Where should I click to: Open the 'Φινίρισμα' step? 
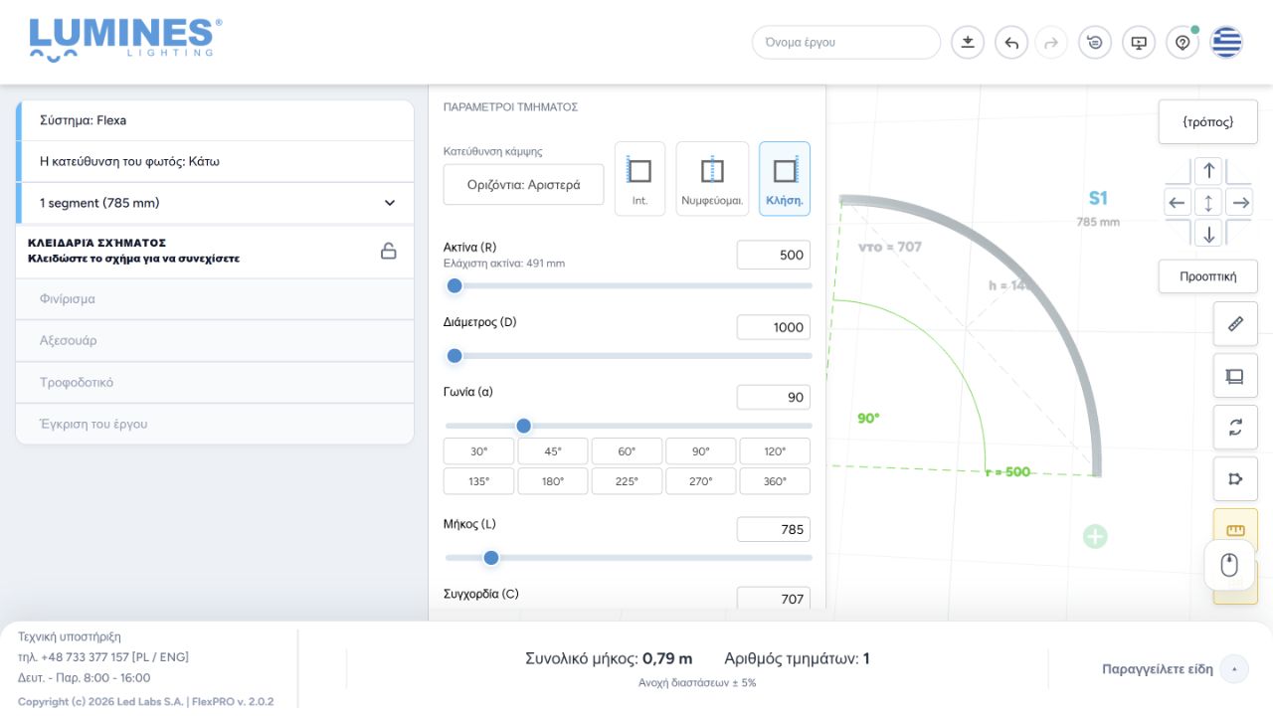[215, 299]
